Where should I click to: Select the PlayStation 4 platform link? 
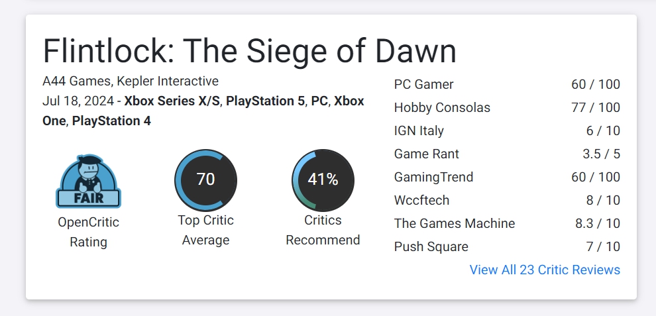point(111,121)
